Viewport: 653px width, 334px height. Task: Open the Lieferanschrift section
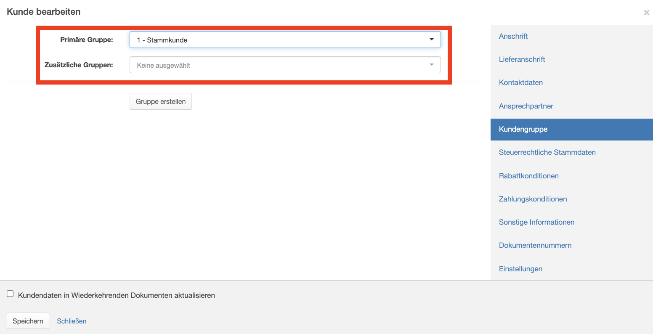coord(522,59)
